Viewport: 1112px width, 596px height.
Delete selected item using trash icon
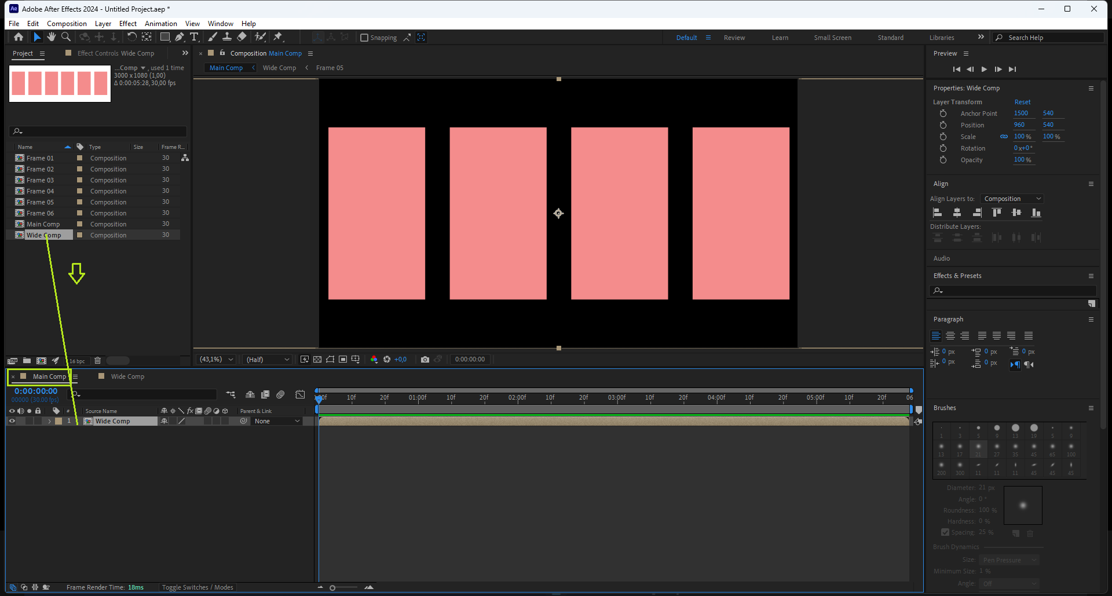click(x=97, y=361)
